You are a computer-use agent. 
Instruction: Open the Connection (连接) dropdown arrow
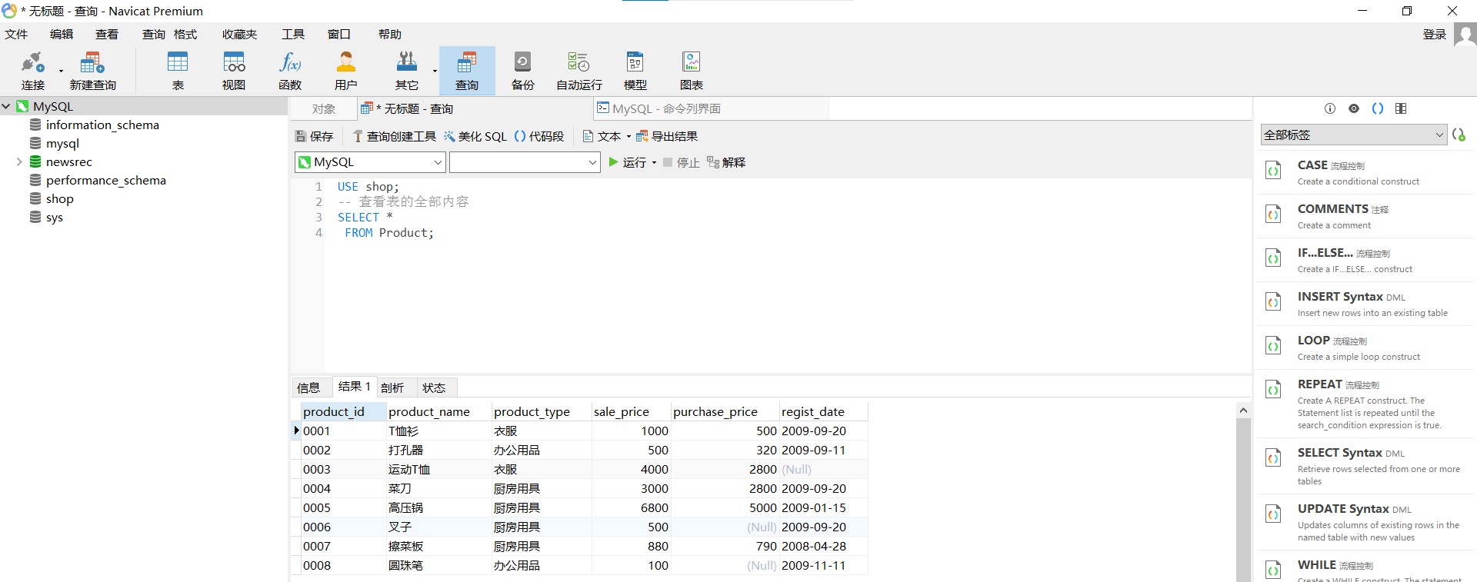pos(61,71)
